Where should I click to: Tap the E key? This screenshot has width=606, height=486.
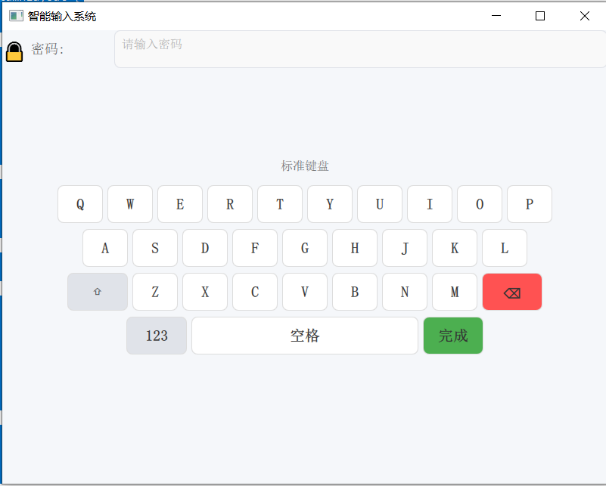180,204
